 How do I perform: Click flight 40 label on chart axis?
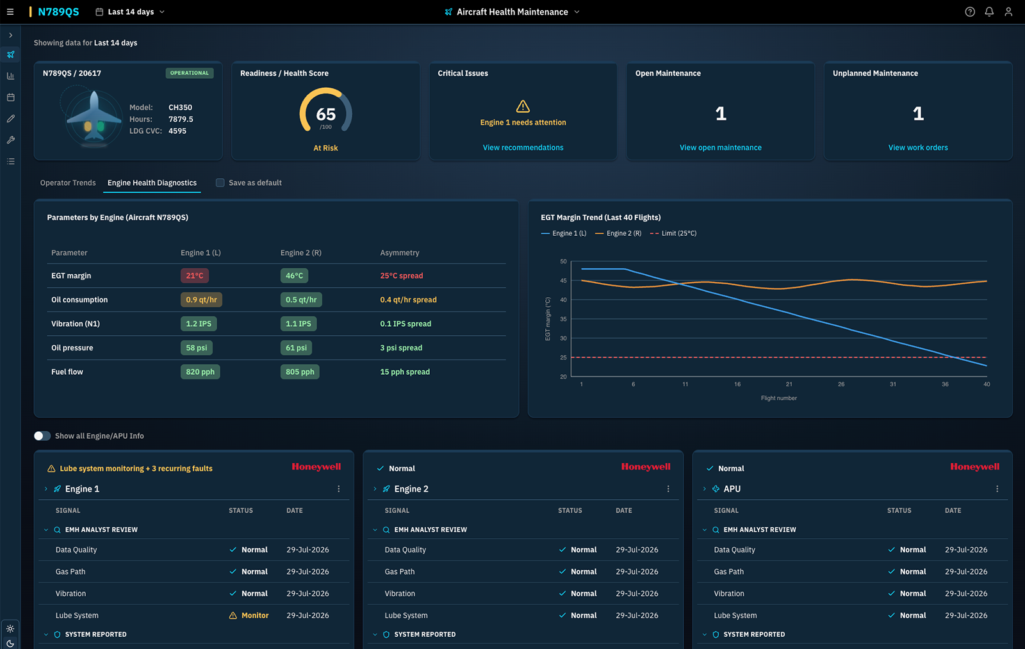(987, 384)
